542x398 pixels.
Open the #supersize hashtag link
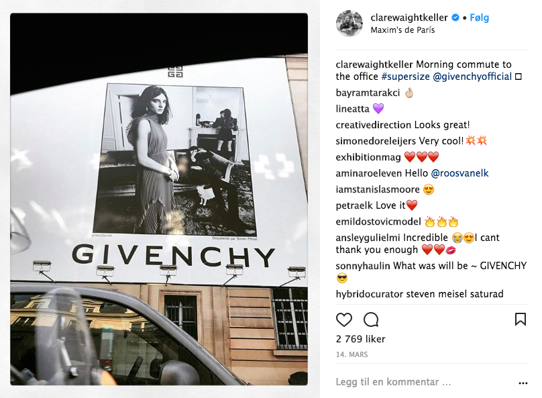[x=405, y=77]
